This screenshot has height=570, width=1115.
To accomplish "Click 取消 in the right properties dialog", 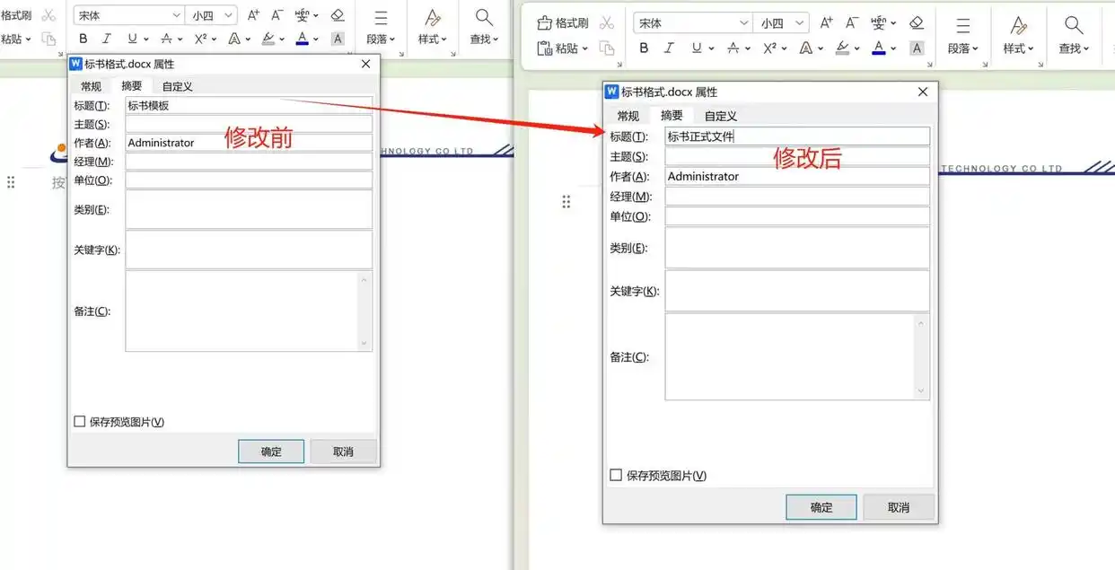I will [x=899, y=507].
